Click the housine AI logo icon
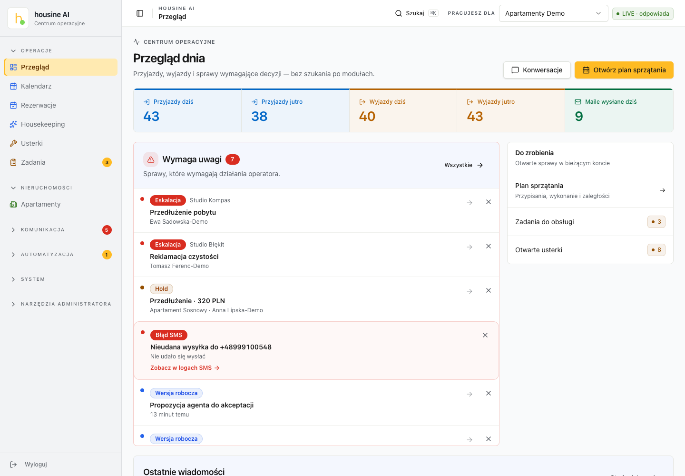Image resolution: width=685 pixels, height=476 pixels. click(x=18, y=18)
